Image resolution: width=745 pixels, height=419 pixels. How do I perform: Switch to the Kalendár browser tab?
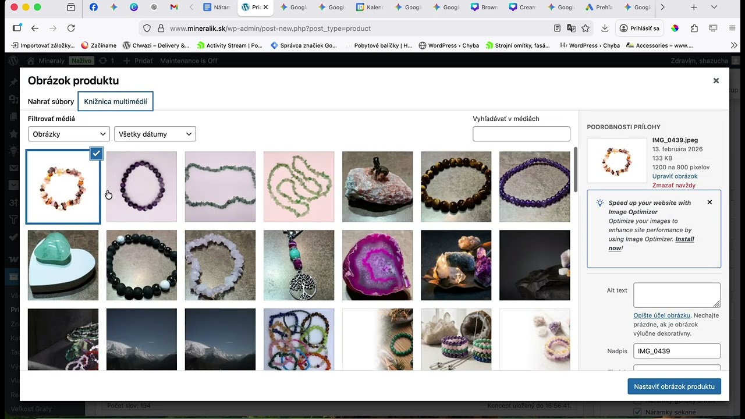pos(370,8)
